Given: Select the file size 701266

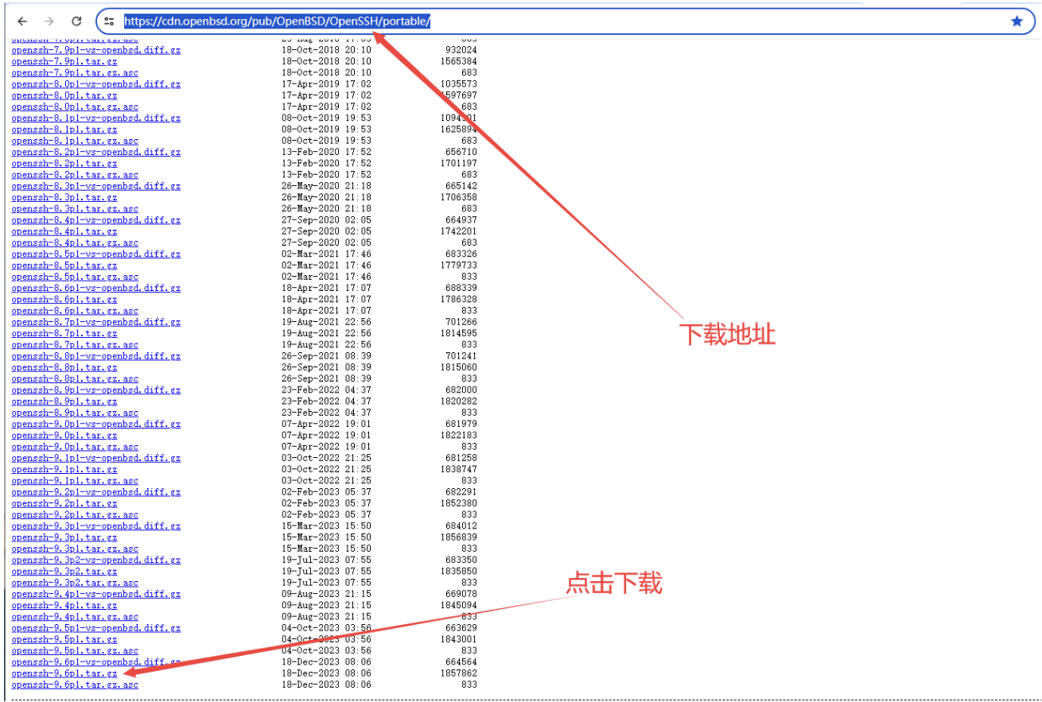Looking at the screenshot, I should click(461, 322).
